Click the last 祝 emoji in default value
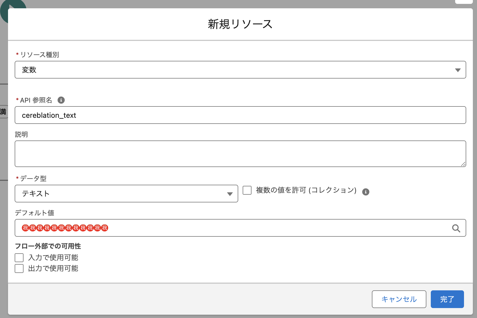The height and width of the screenshot is (318, 477). coord(105,228)
